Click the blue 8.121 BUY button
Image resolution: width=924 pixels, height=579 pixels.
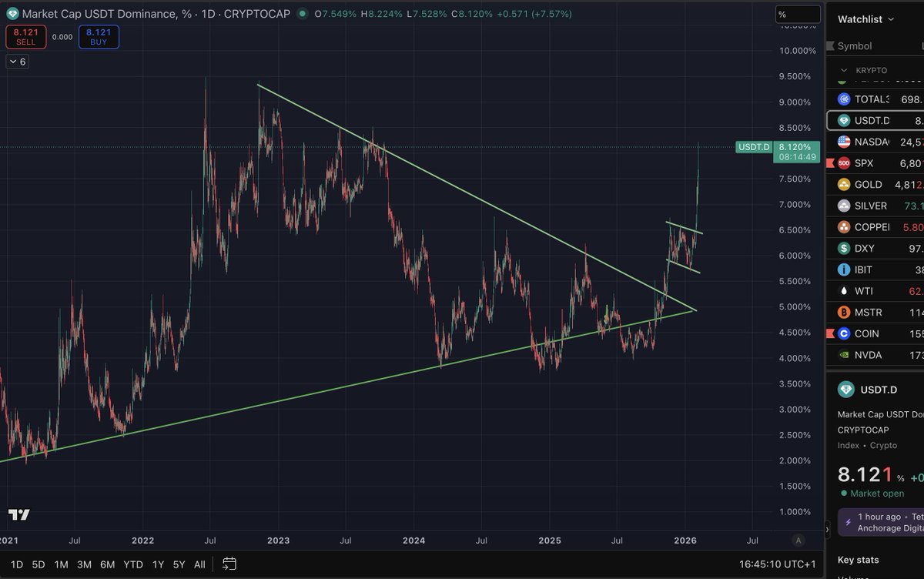99,36
